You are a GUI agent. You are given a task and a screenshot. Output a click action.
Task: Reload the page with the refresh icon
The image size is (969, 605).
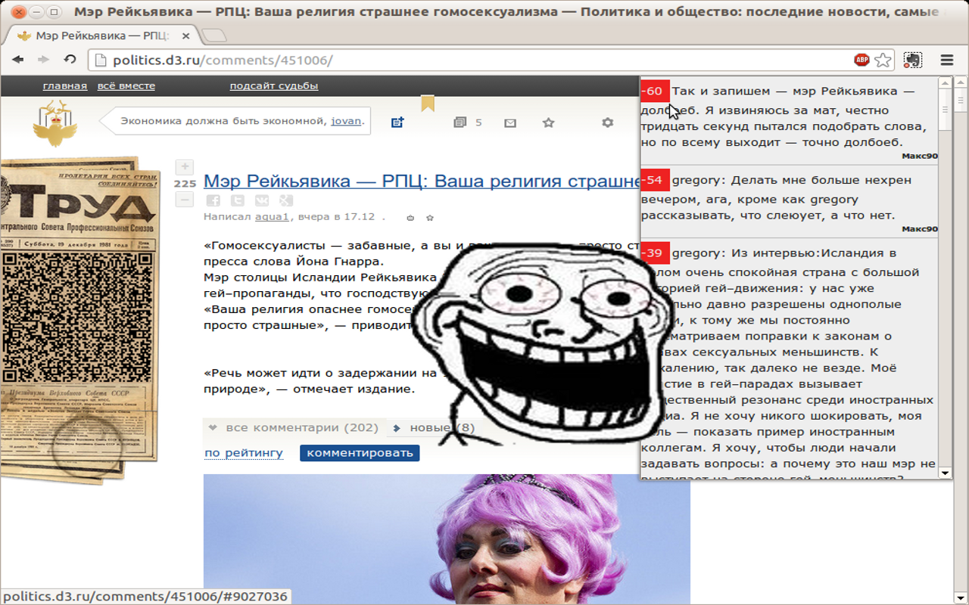point(70,60)
